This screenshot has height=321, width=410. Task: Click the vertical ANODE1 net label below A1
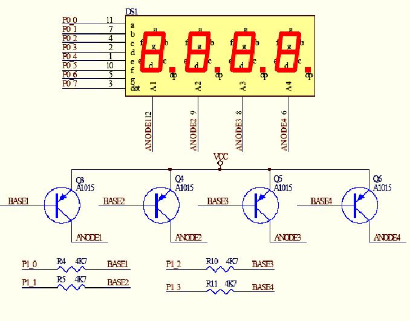[x=149, y=134]
